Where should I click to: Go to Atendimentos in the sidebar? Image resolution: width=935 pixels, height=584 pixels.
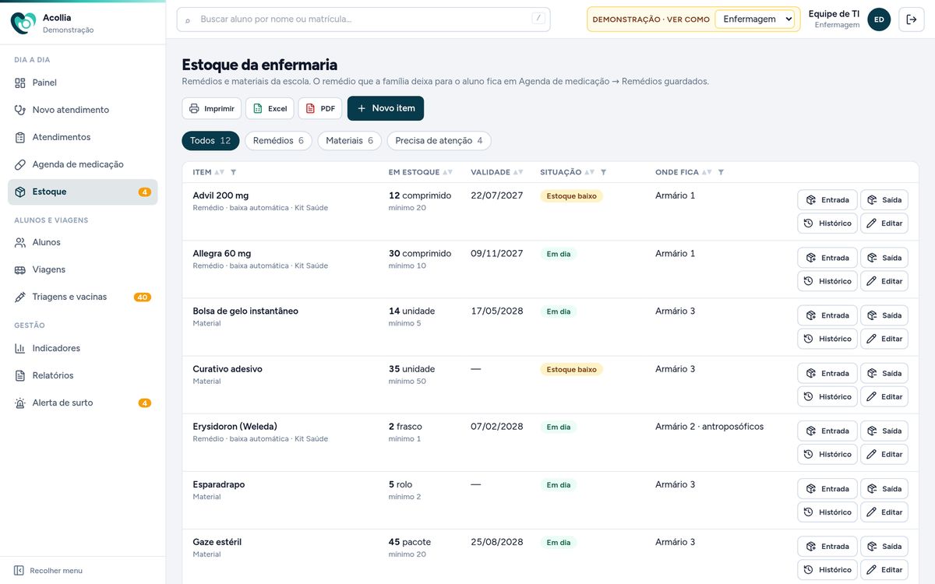tap(83, 137)
